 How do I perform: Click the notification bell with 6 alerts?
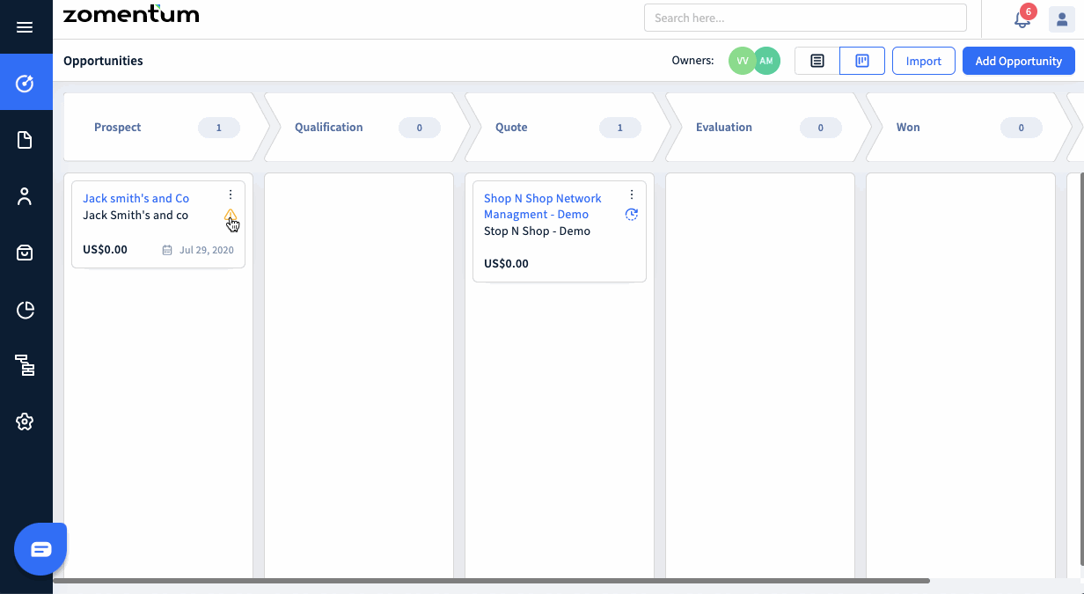[x=1020, y=18]
